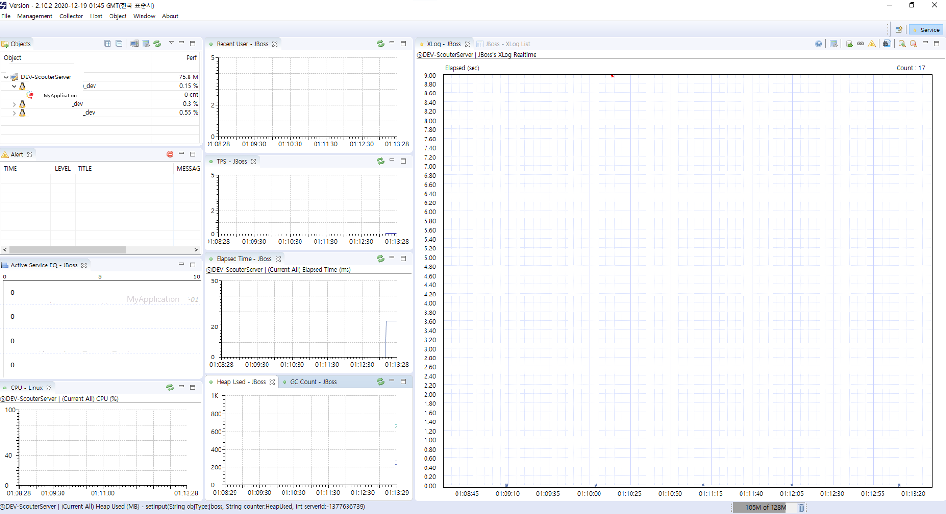946x514 pixels.
Task: Run garbage collector trash icon
Action: coord(801,507)
